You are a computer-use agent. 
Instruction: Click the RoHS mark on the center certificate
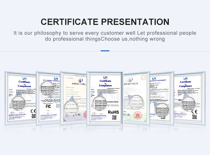(113, 112)
